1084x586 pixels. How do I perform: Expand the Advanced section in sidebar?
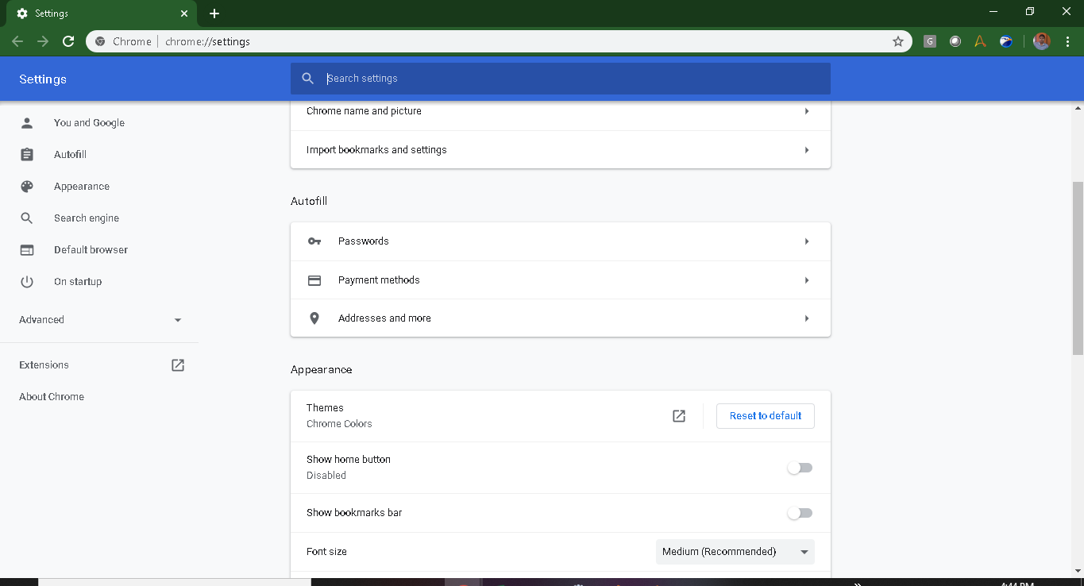coord(100,320)
